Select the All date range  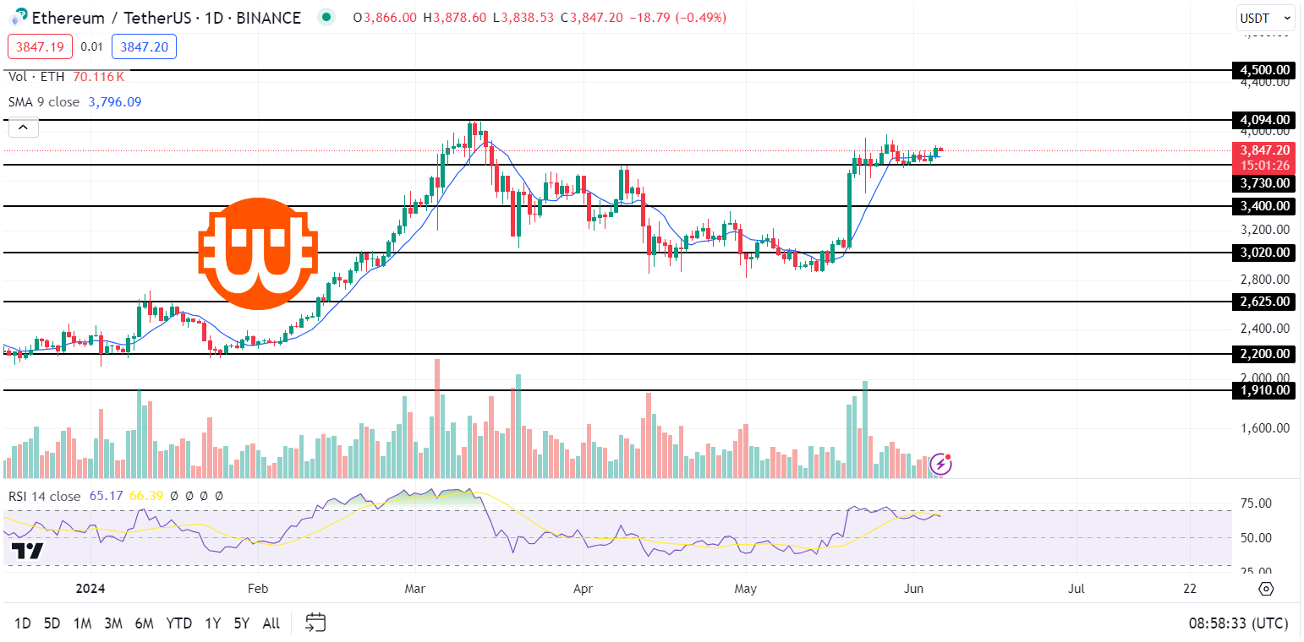click(x=271, y=623)
